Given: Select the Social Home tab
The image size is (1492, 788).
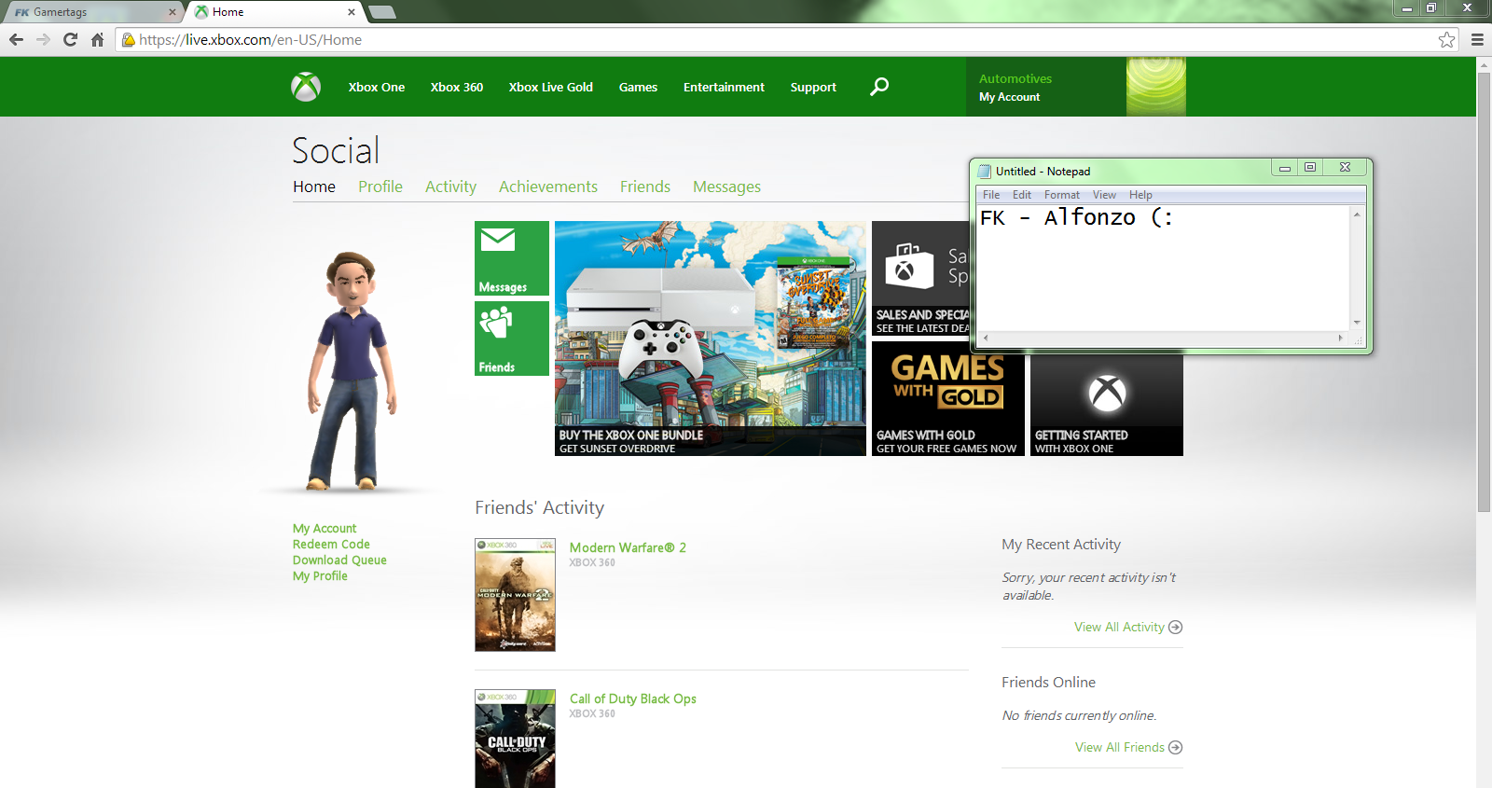Looking at the screenshot, I should [x=314, y=187].
